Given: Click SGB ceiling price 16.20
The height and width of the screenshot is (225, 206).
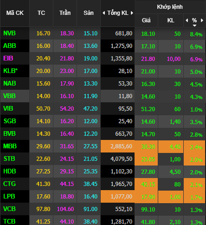Looking at the screenshot, I should (67, 121).
